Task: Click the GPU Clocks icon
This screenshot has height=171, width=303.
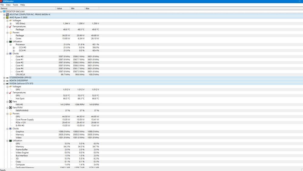Action: click(x=10, y=128)
